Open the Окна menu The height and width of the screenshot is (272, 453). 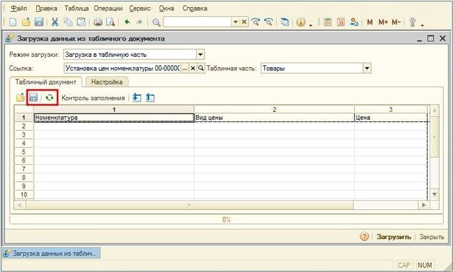pyautogui.click(x=166, y=8)
